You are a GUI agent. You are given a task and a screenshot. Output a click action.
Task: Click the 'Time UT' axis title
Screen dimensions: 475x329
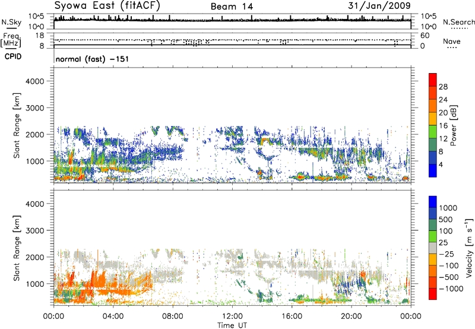[x=232, y=325]
